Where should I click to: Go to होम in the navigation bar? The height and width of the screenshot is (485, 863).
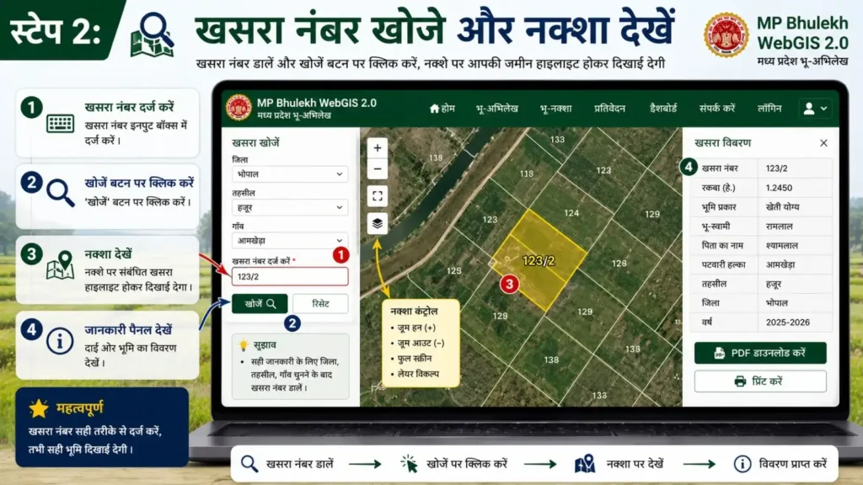point(442,109)
